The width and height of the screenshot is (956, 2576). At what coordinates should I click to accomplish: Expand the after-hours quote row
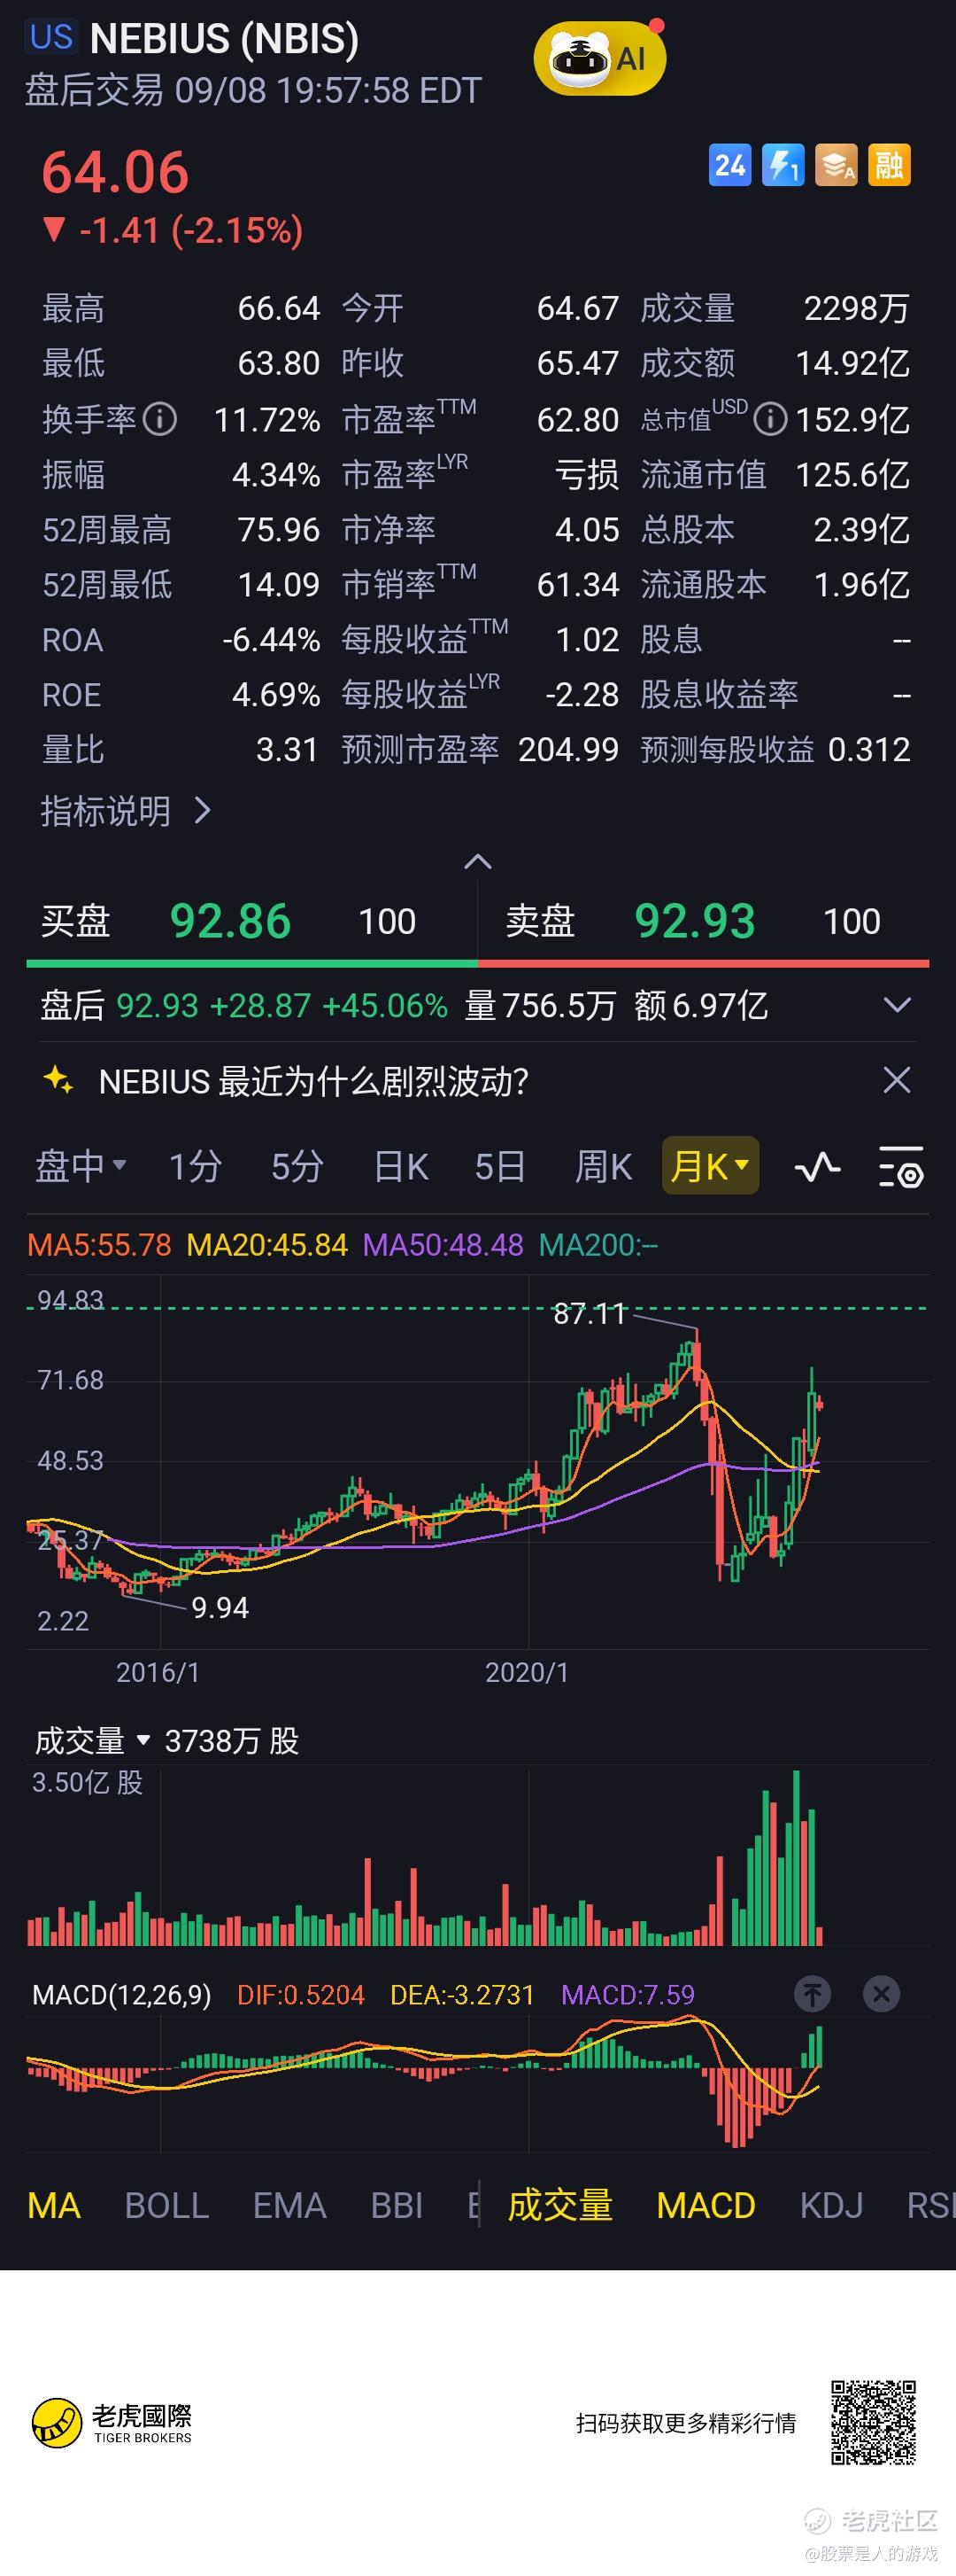(x=897, y=1005)
